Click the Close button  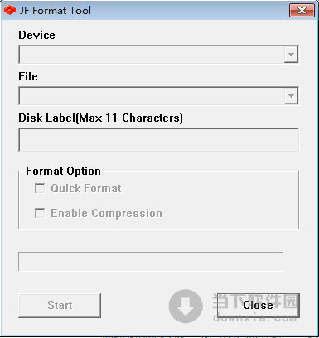pos(258,306)
